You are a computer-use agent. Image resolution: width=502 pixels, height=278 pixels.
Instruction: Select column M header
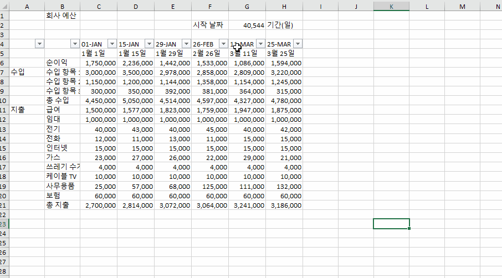(462, 7)
